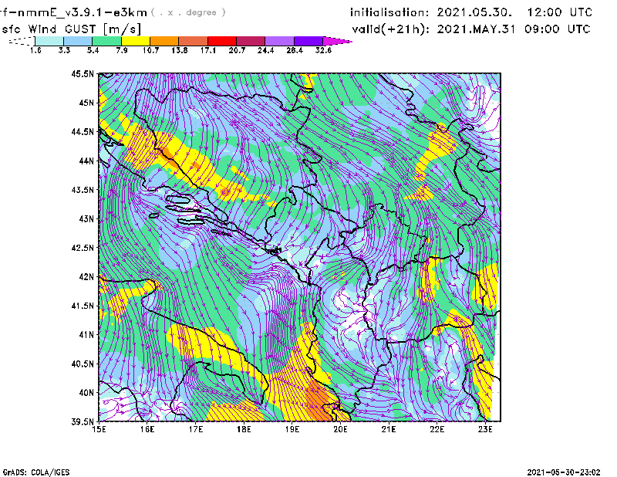Click the '21E' longitude label
The image size is (617, 477).
click(389, 429)
